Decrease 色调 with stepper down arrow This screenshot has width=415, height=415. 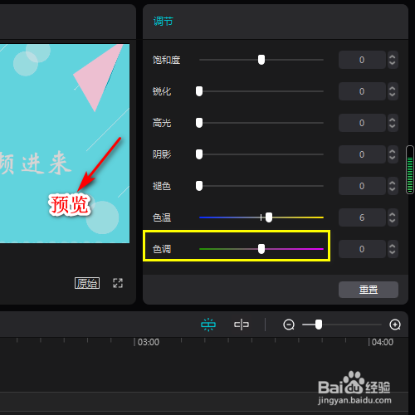pos(393,252)
